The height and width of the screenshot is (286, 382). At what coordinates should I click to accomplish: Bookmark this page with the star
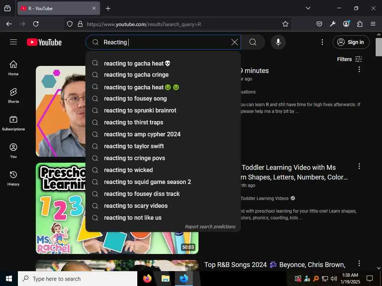point(285,24)
